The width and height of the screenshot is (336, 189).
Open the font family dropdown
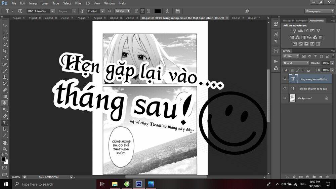52,11
